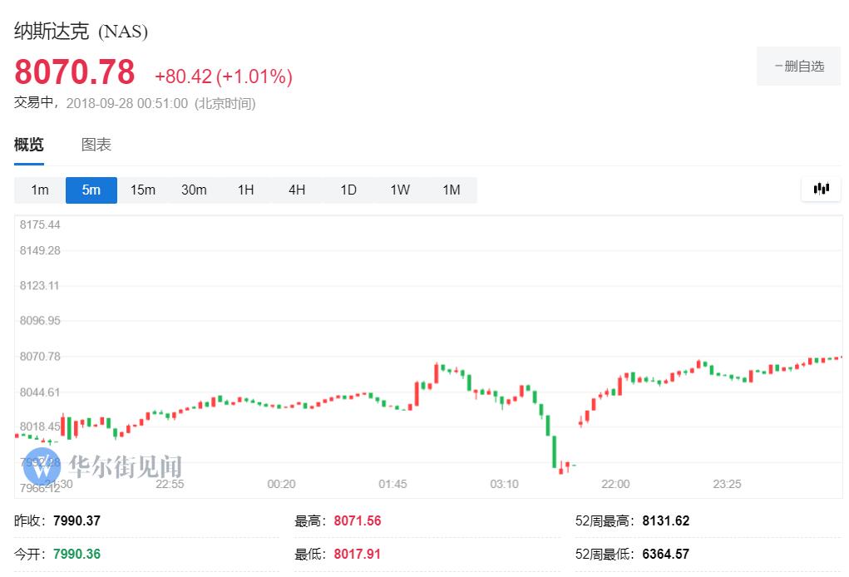Click the timestamp 2018-09-28 00:51:00
Viewport: 849px width, 577px height.
coord(127,103)
